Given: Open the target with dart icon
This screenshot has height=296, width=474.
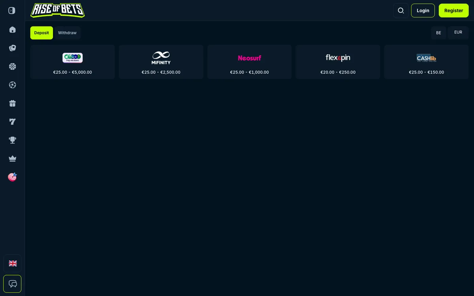Looking at the screenshot, I should click(12, 177).
